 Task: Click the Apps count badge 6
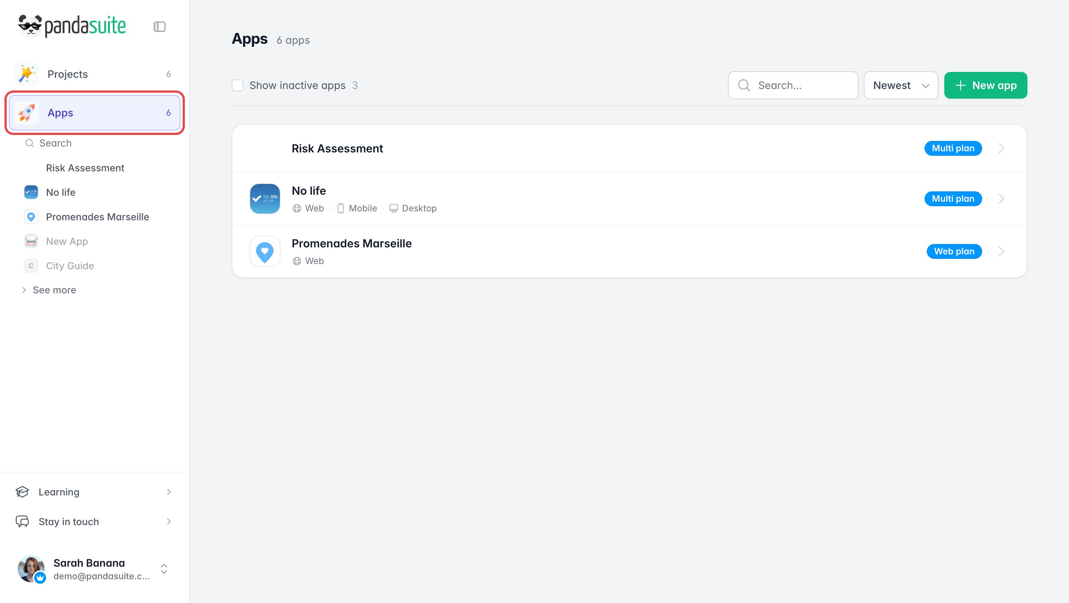169,113
